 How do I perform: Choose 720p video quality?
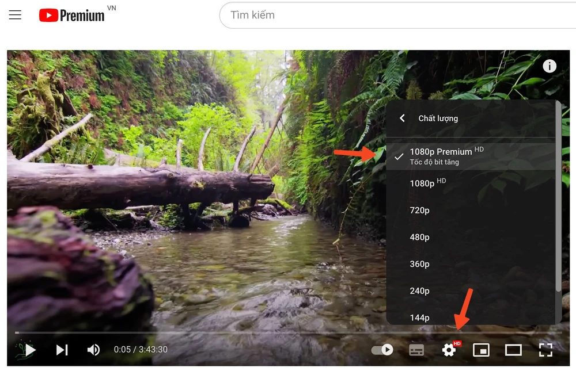click(420, 210)
